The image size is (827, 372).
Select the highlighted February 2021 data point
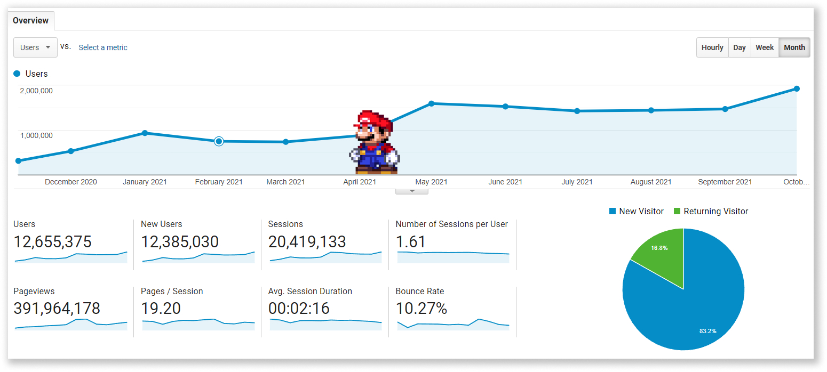(x=219, y=141)
